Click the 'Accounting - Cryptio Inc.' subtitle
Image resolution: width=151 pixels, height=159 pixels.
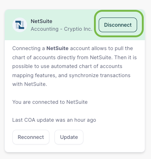click(x=61, y=29)
